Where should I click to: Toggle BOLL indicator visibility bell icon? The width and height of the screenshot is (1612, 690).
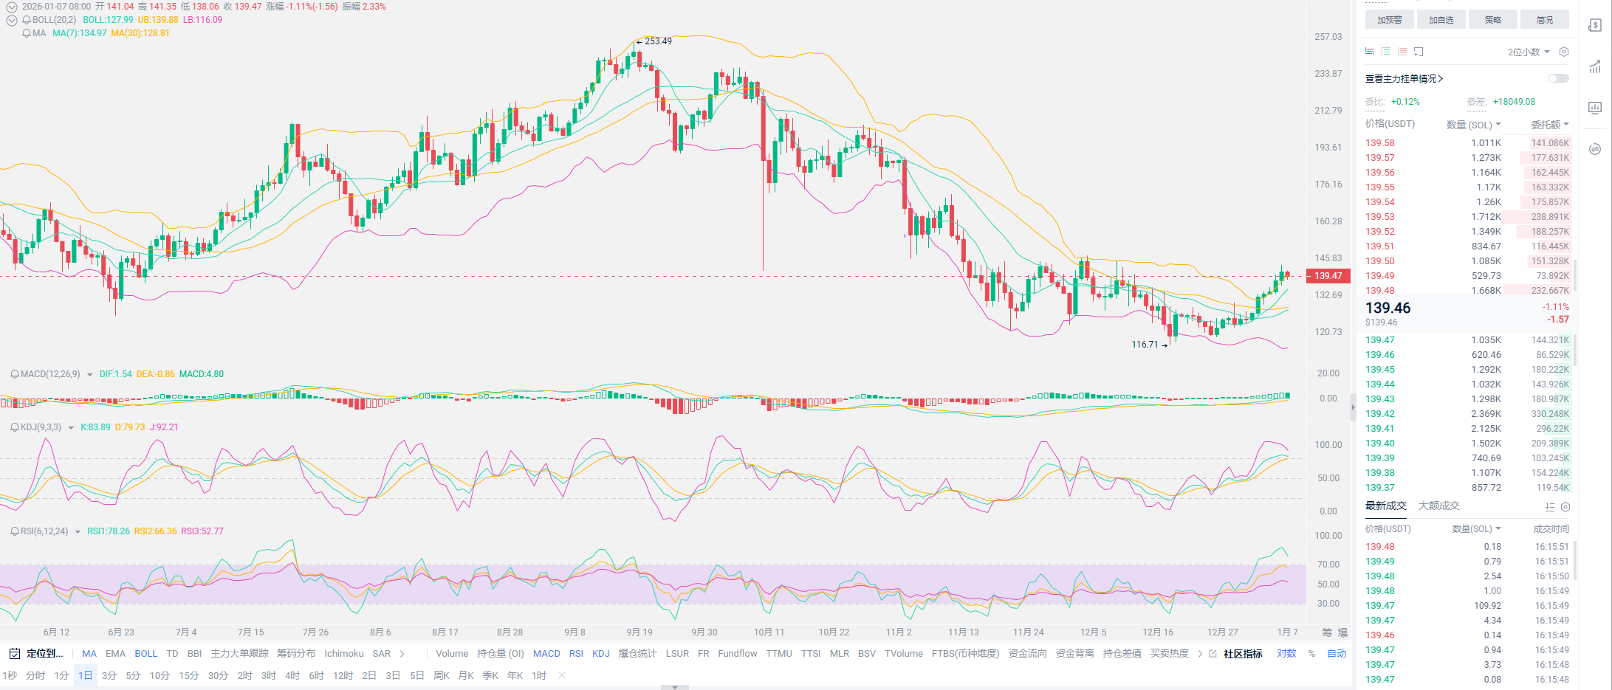click(27, 20)
